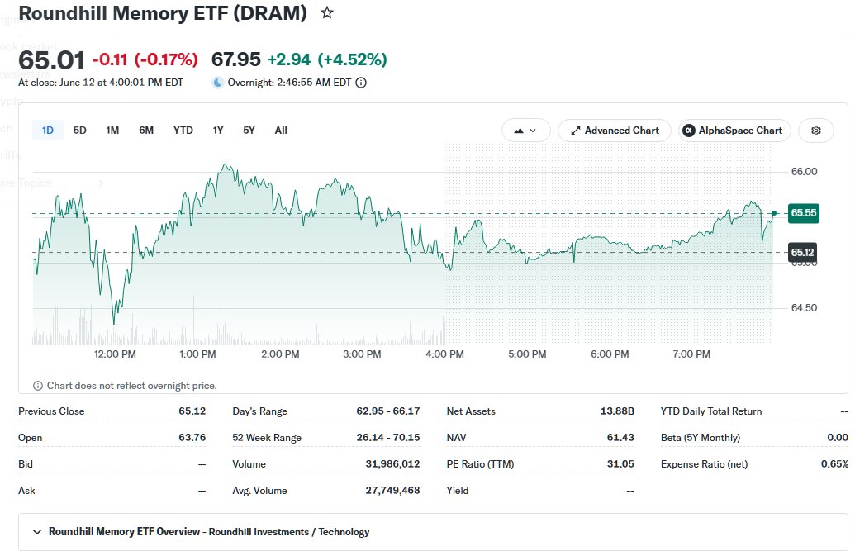Click the 64.50 price axis label

pos(805,307)
